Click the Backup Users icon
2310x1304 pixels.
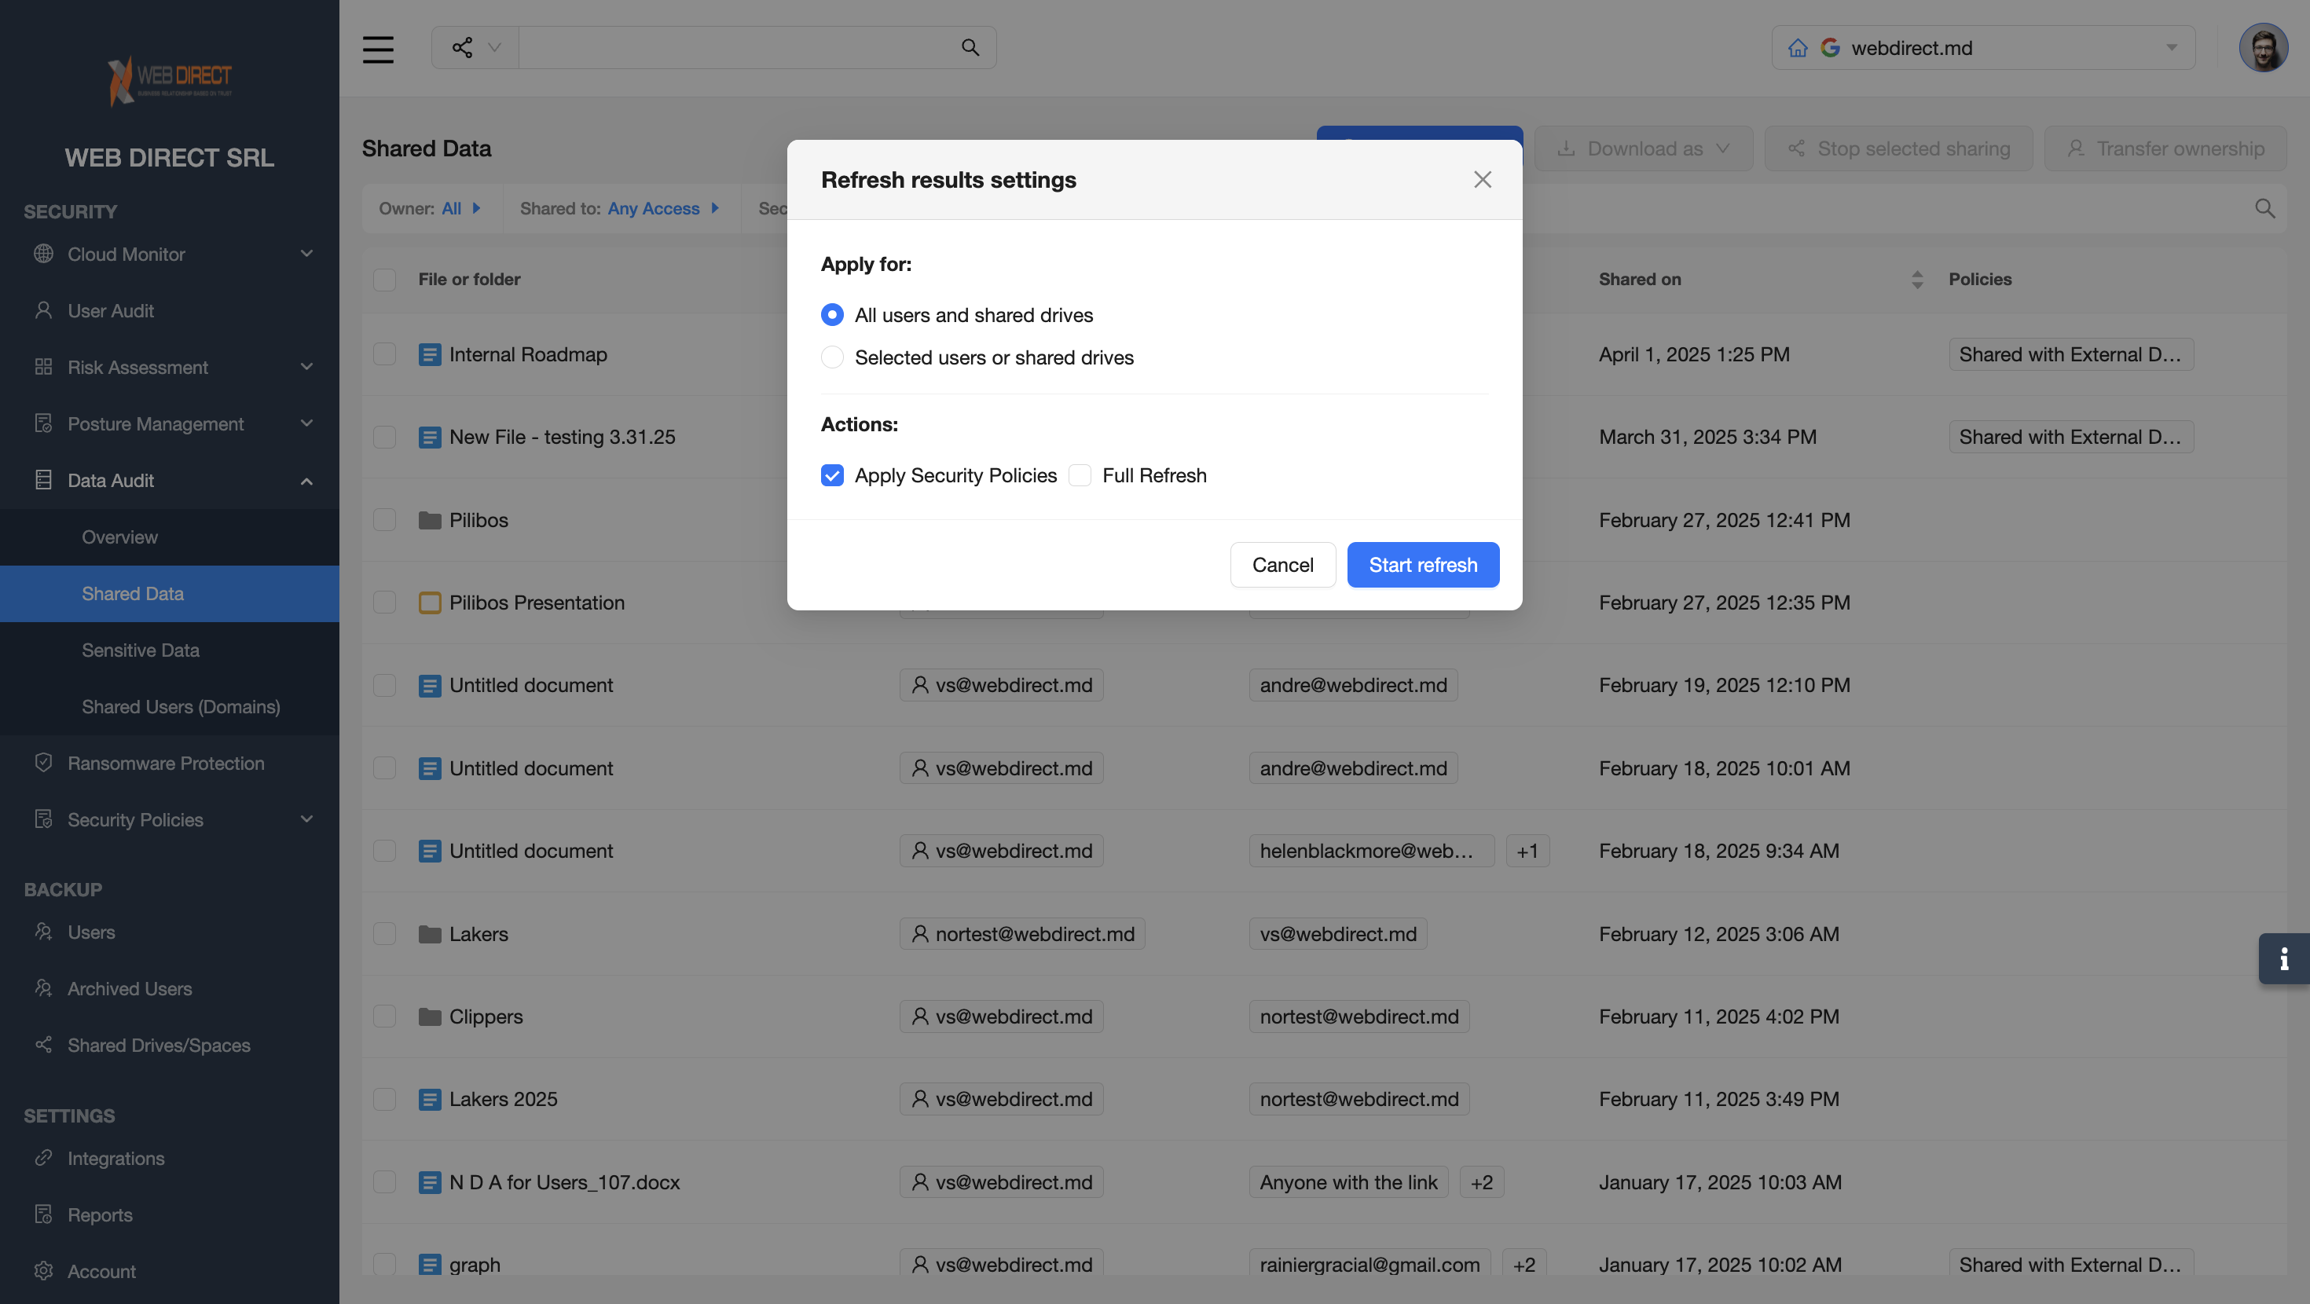[x=43, y=932]
